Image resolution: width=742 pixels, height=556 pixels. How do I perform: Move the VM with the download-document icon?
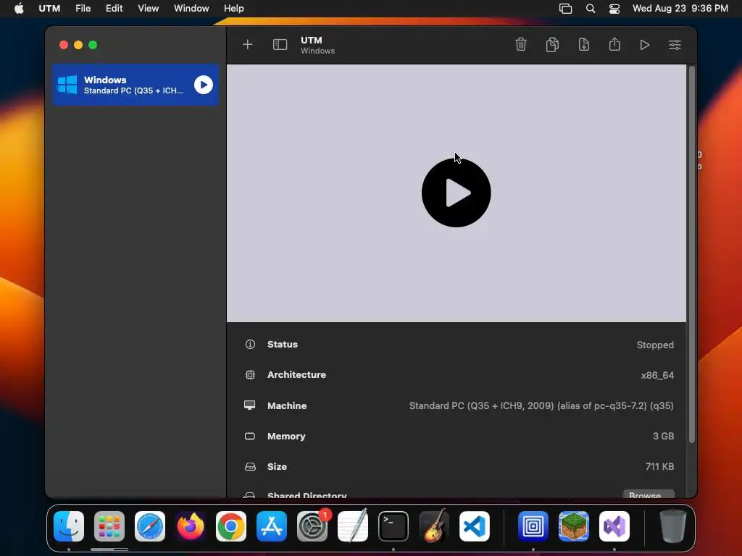pyautogui.click(x=584, y=44)
